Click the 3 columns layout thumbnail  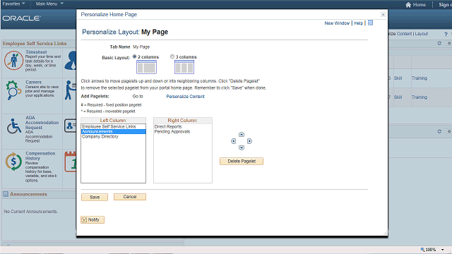tap(184, 67)
